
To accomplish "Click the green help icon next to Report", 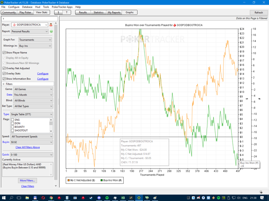I will pyautogui.click(x=51, y=31).
